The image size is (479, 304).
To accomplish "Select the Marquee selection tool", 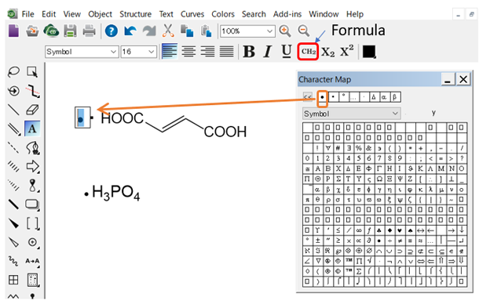I will [x=32, y=72].
